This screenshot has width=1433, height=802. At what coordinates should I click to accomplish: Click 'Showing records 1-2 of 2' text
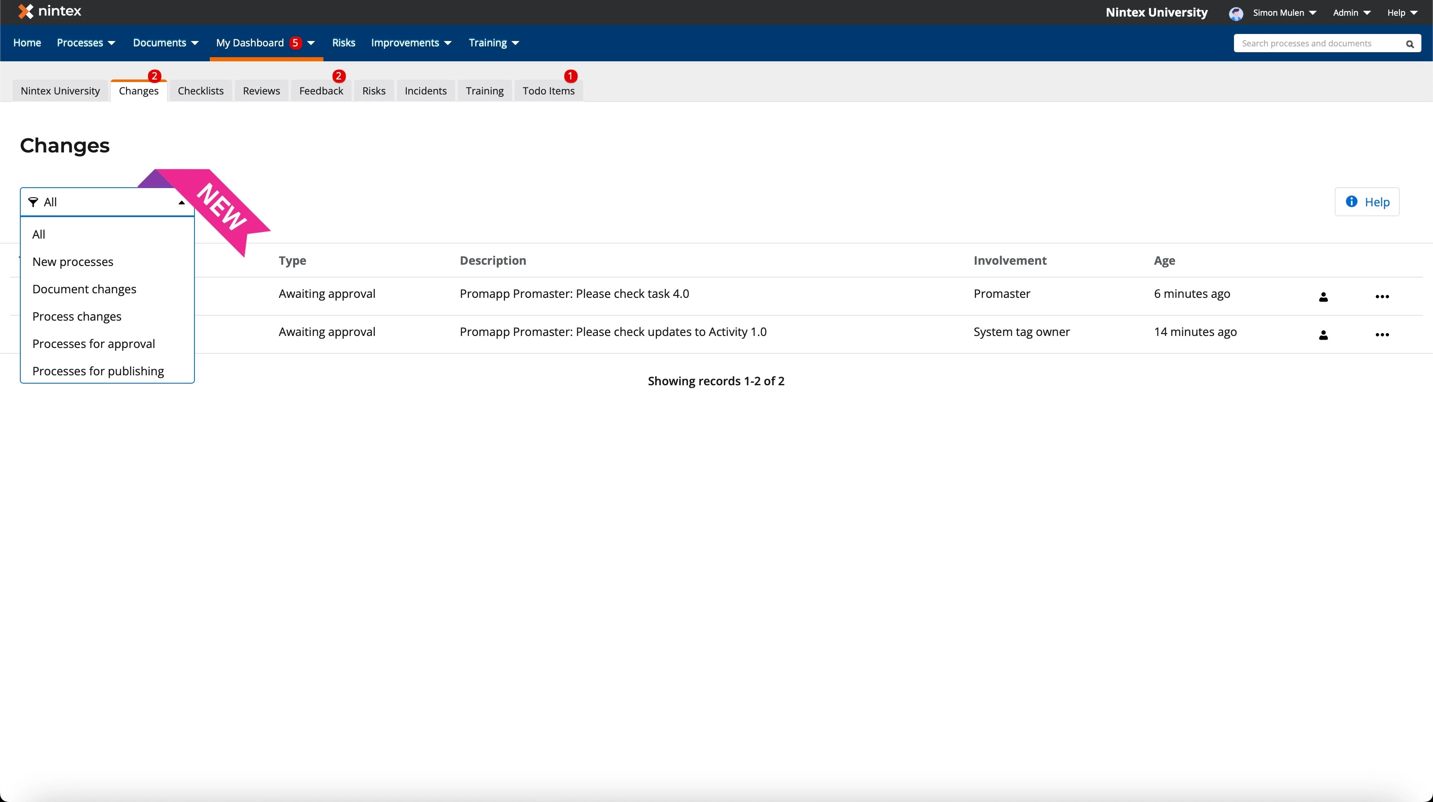[716, 381]
